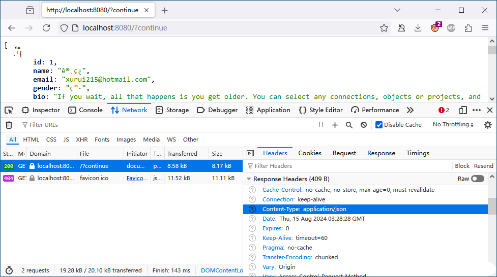This screenshot has height=277, width=497.
Task: Close the developer tools panel
Action: pyautogui.click(x=490, y=110)
